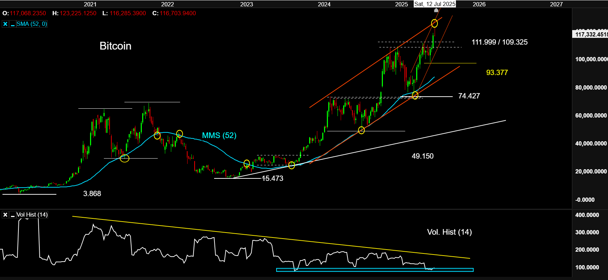
Task: Select the yellow 93.377 annotation
Action: tap(497, 73)
